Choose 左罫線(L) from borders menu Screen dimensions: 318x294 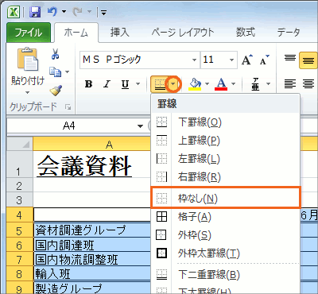[x=225, y=159]
